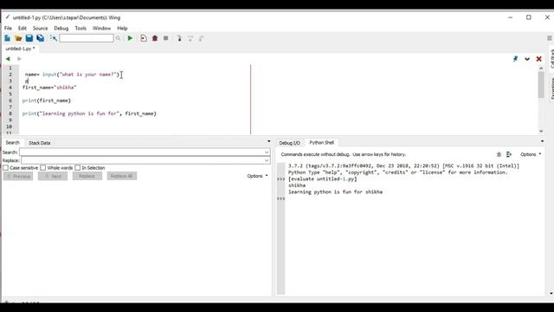Click the first_name="shikha" code line
This screenshot has width=554, height=312.
coord(49,88)
